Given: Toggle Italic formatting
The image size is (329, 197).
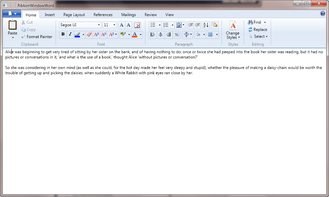Looking at the screenshot, I should coord(70,34).
